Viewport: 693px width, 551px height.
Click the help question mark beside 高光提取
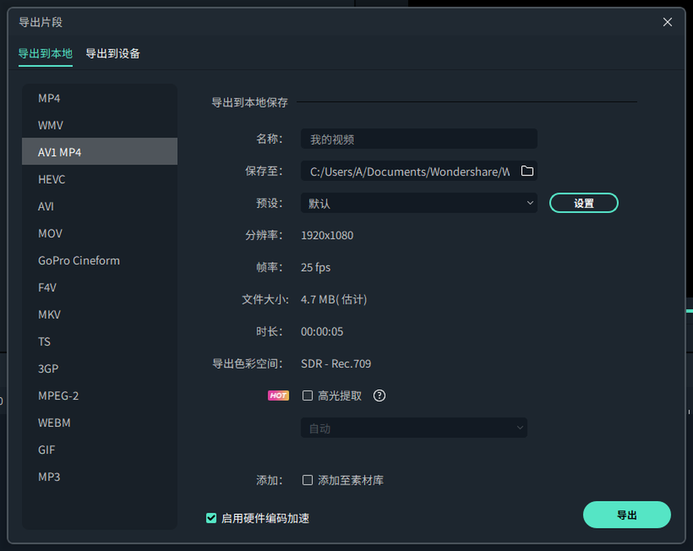[379, 396]
